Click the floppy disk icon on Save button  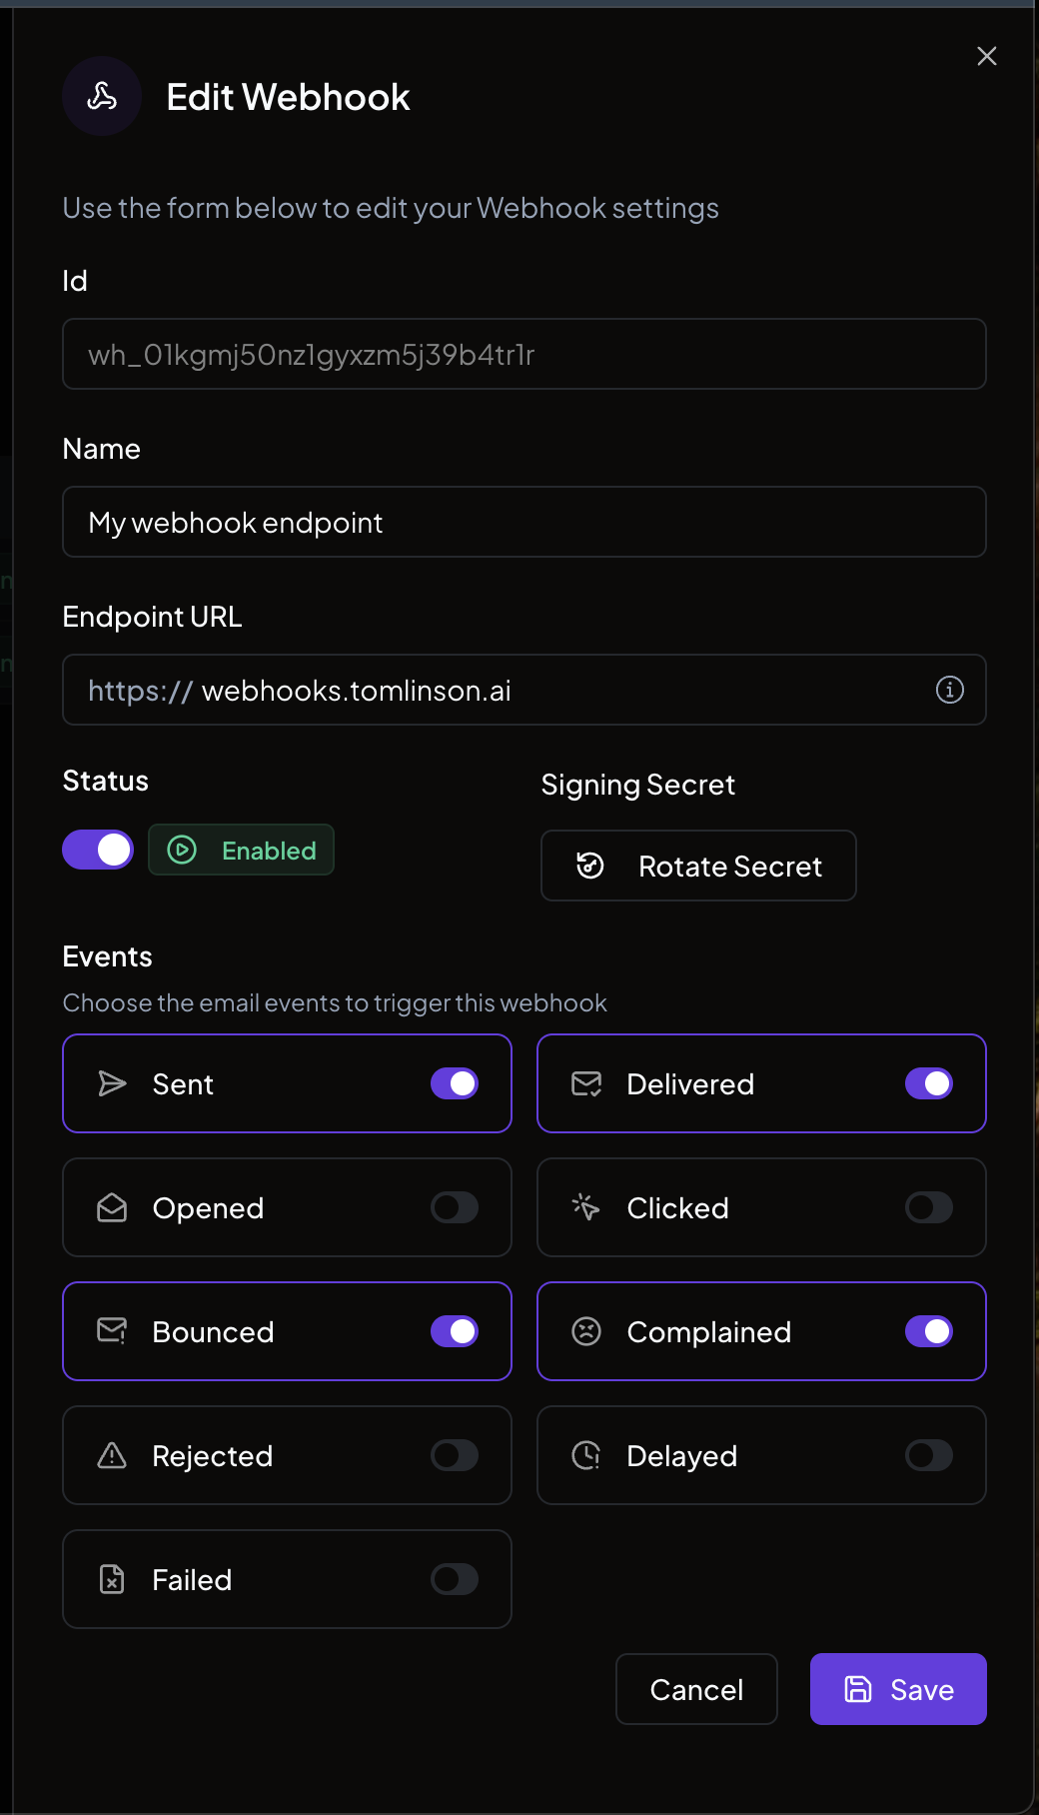858,1689
